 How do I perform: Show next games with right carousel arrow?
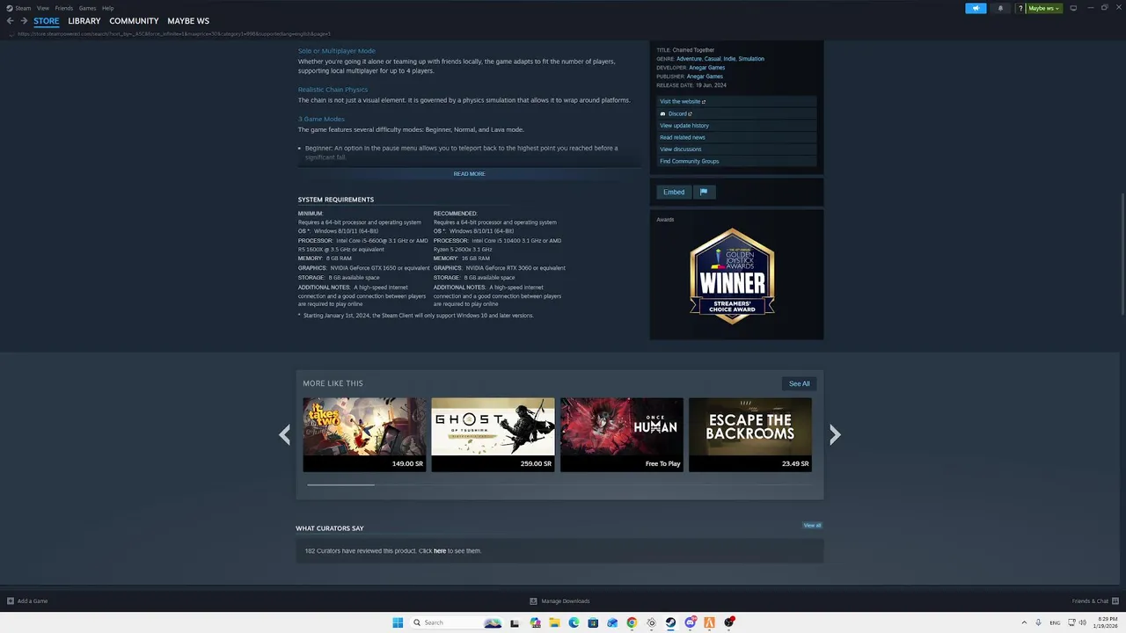click(835, 434)
